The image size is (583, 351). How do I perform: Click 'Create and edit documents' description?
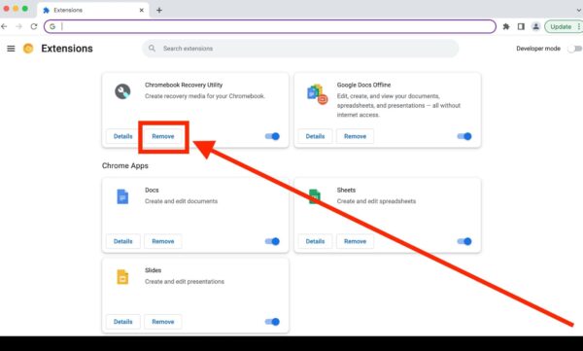click(x=181, y=201)
